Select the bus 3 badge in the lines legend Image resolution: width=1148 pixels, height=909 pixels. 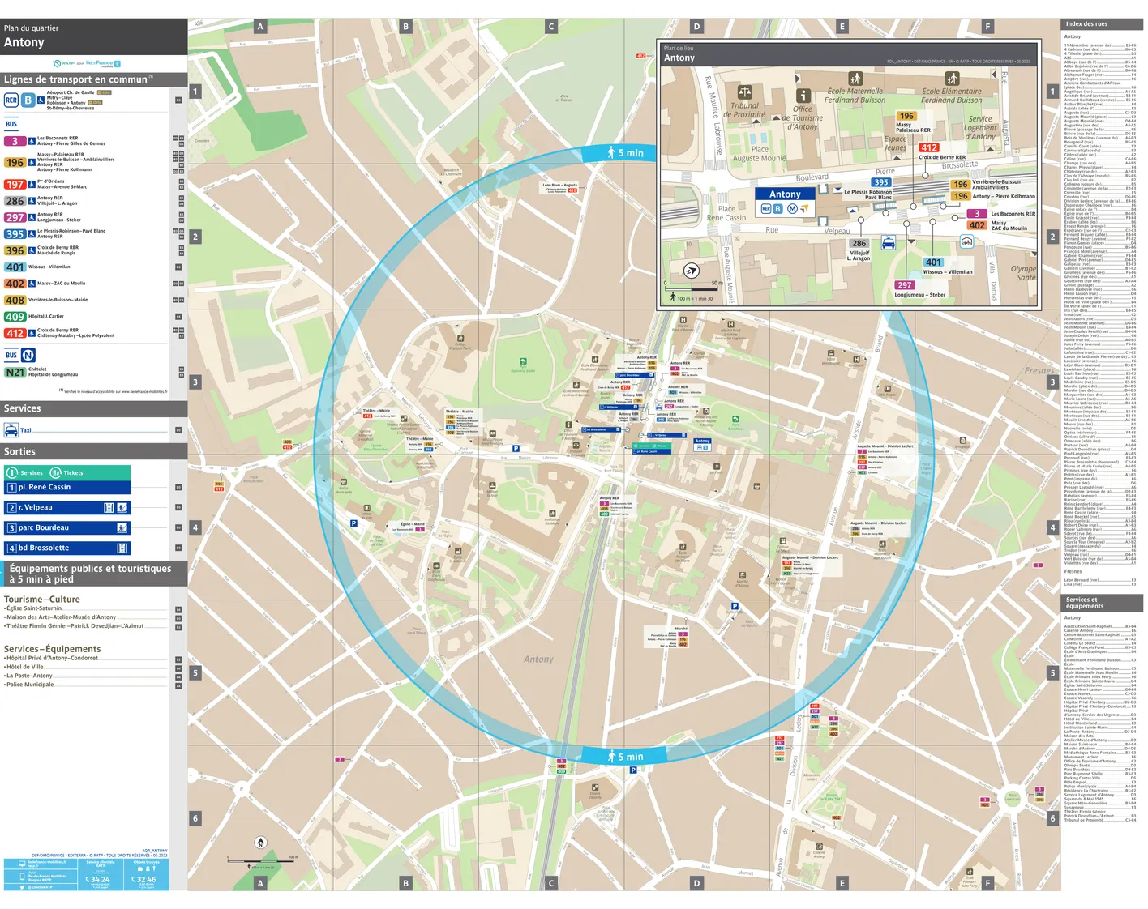(x=15, y=141)
